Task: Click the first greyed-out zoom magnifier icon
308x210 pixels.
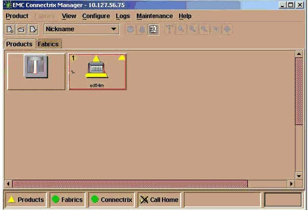Action: coord(181,30)
